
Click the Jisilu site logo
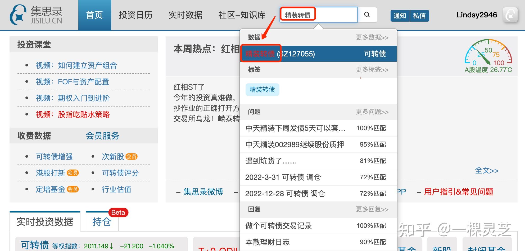36,15
